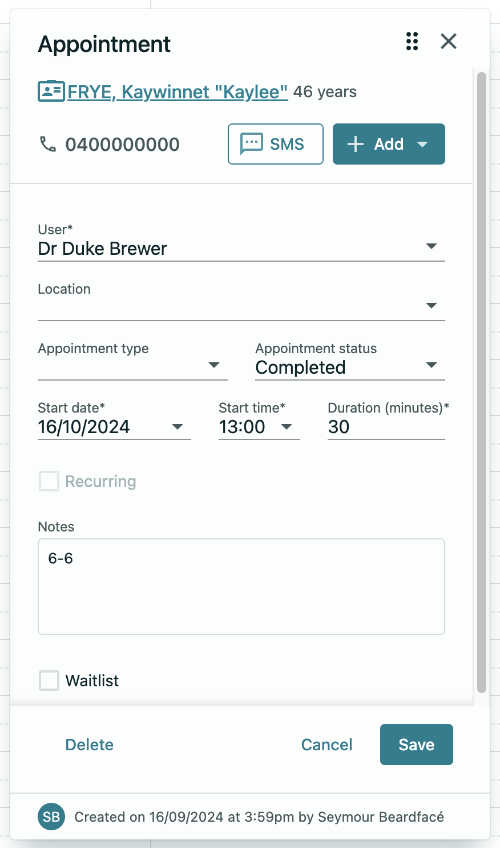This screenshot has height=848, width=500.
Task: Expand the Start date picker
Action: point(178,426)
